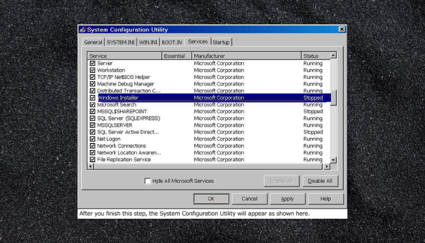This screenshot has width=425, height=243.
Task: Toggle the Distributed Transaction C... checkbox
Action: 92,91
